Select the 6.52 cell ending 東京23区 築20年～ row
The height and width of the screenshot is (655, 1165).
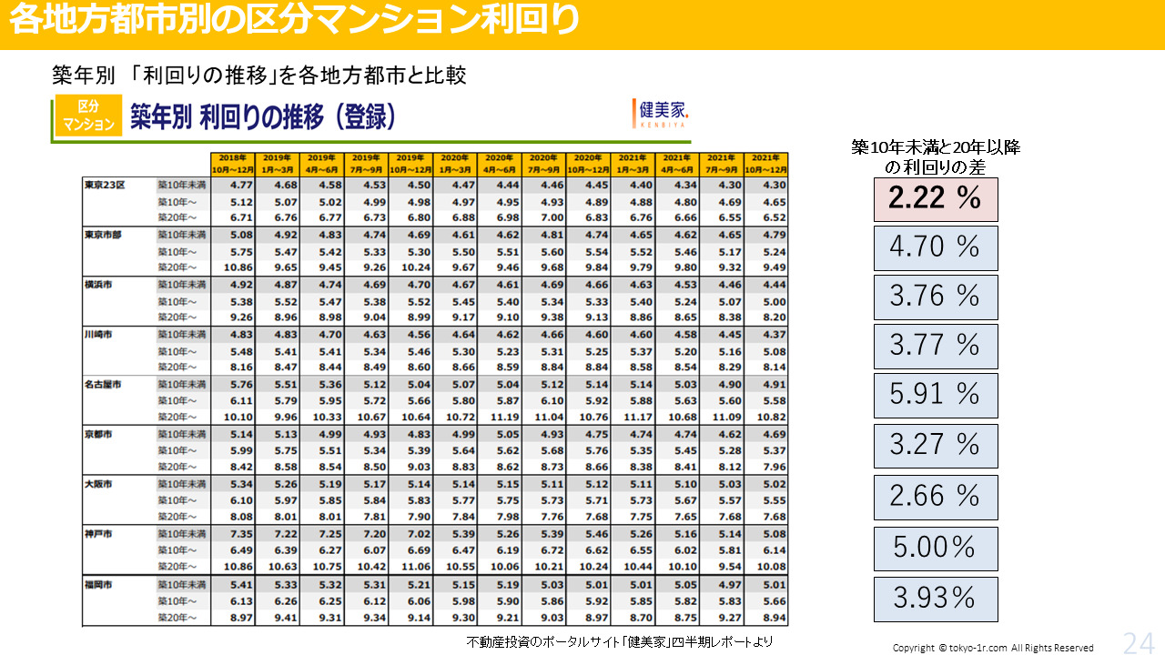(775, 218)
